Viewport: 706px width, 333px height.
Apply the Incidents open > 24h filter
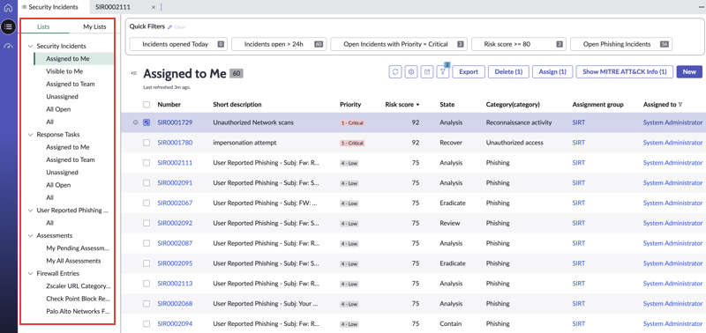pos(279,44)
